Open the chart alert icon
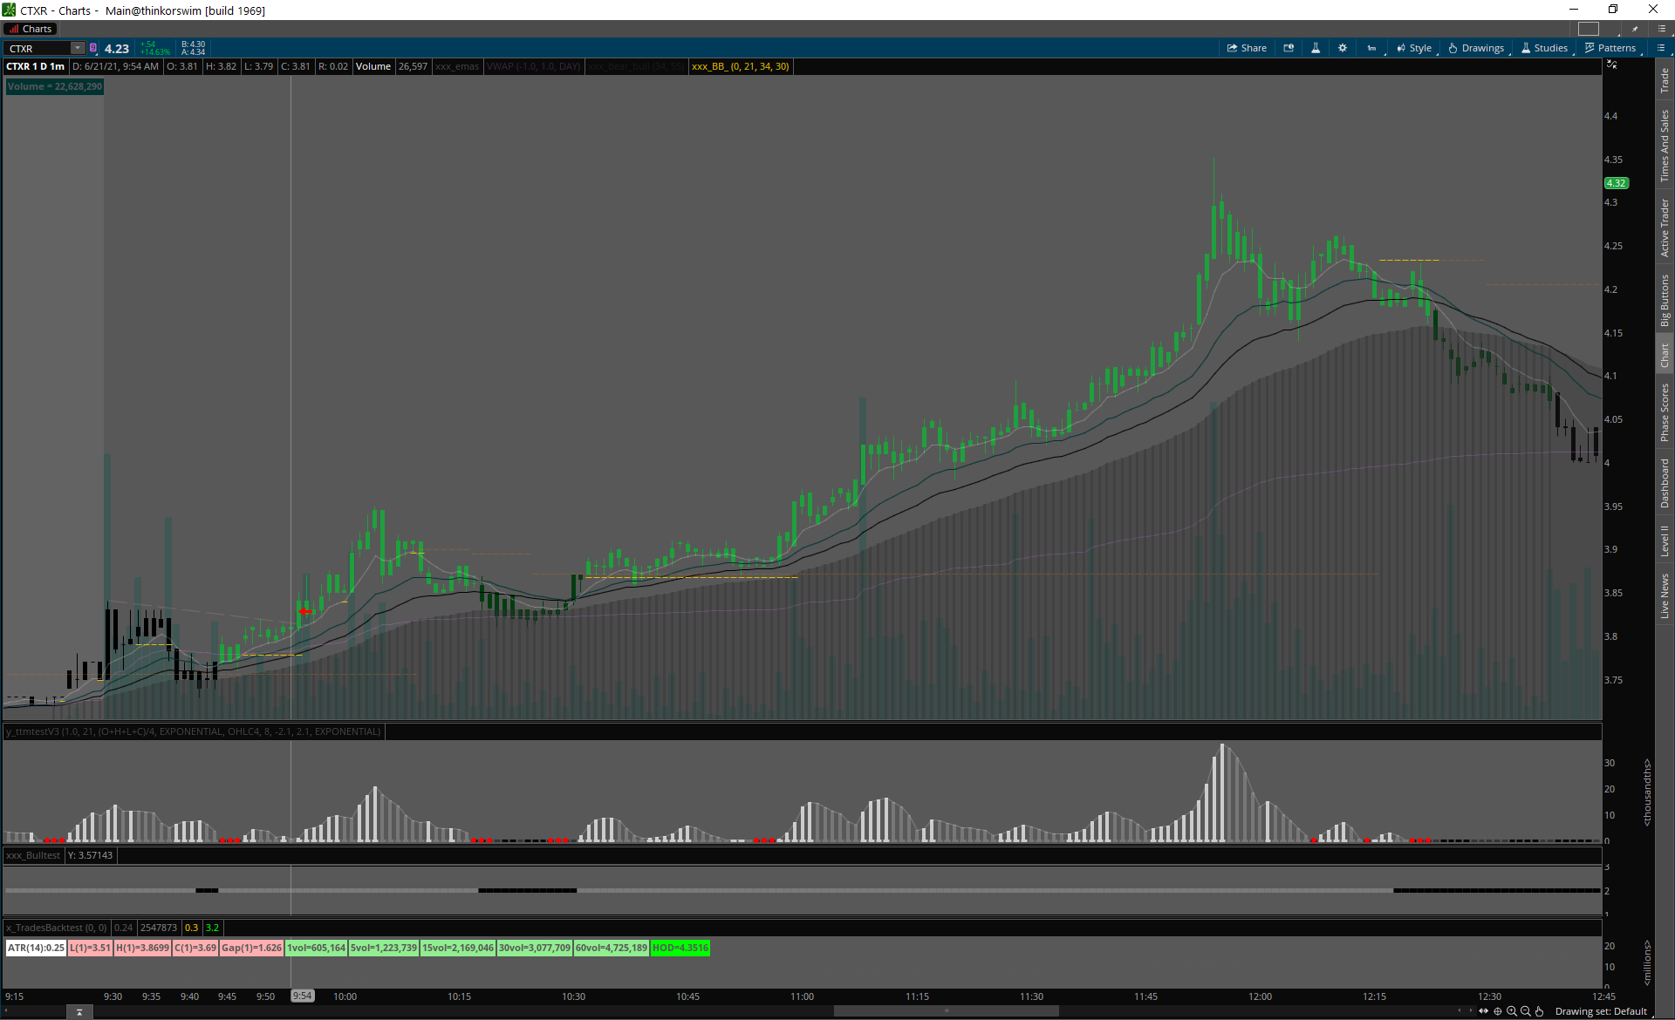The height and width of the screenshot is (1020, 1675). pyautogui.click(x=1289, y=48)
